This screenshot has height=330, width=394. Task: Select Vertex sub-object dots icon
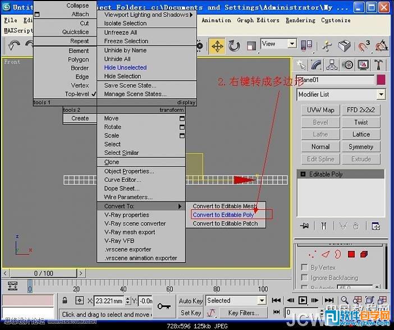pos(312,254)
